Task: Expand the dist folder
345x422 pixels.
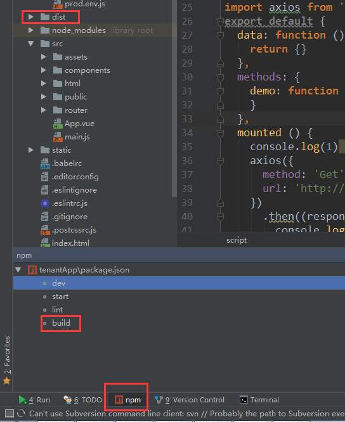Action: coord(31,17)
